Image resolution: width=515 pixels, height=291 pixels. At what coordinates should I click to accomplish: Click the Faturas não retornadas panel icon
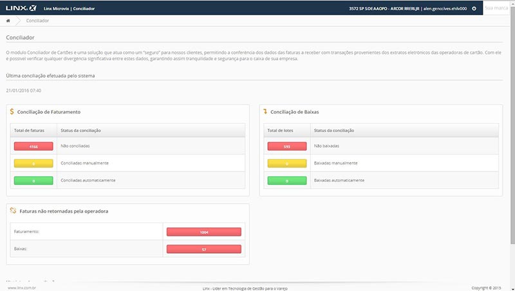(x=12, y=211)
